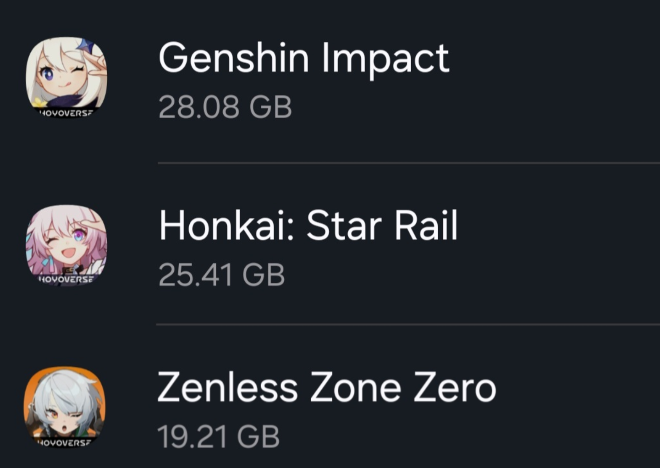Click HOYOVERSE label on Zenless Zone Zero icon
660x468 pixels.
pyautogui.click(x=64, y=443)
